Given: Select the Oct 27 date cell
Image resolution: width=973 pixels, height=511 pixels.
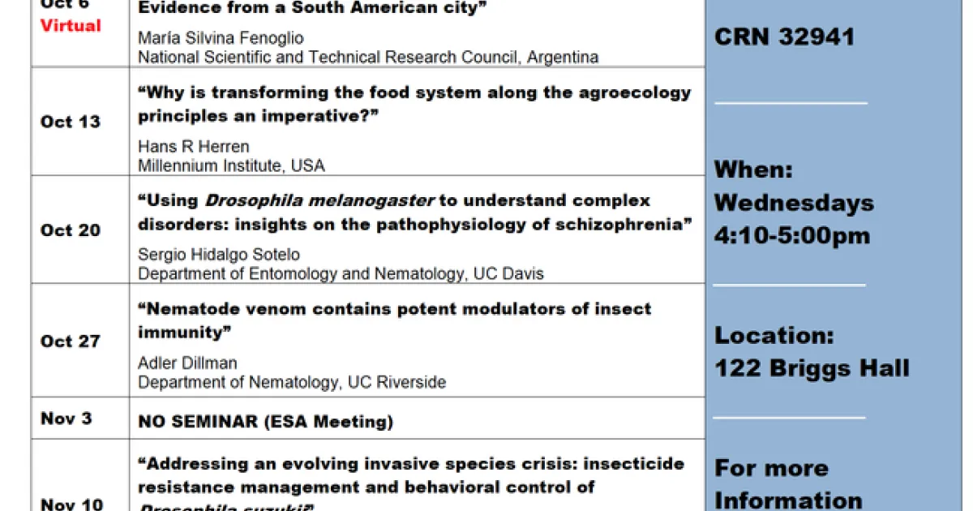Looking at the screenshot, I should (x=71, y=341).
